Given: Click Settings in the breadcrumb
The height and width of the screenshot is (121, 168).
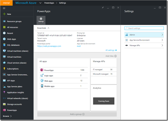Looking at the screenshot, I should 62,3.
